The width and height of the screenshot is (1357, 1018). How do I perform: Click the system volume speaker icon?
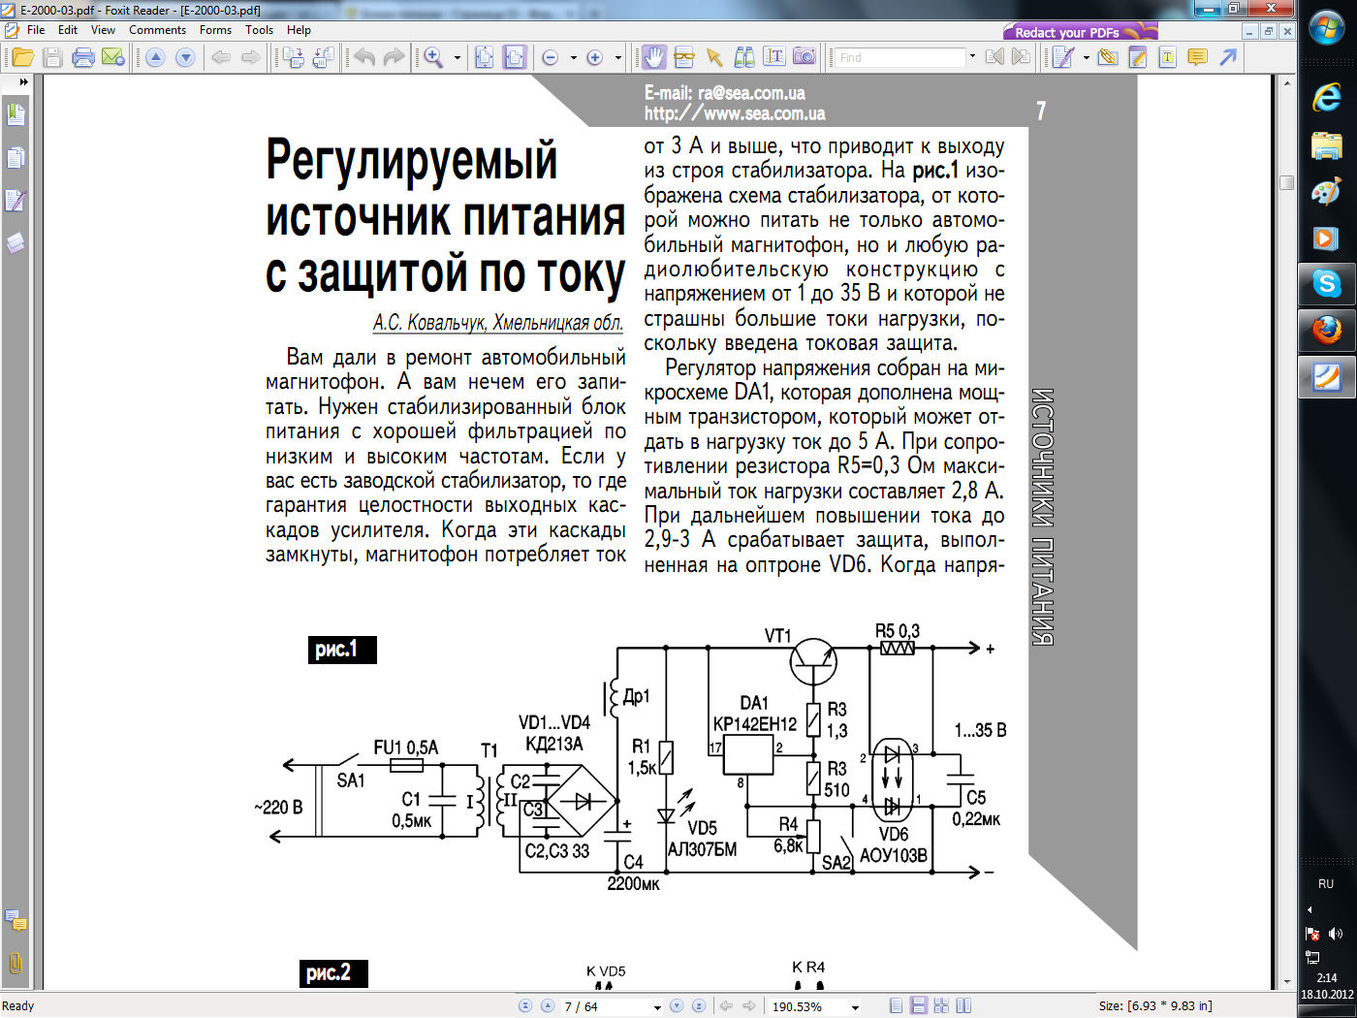[1336, 934]
